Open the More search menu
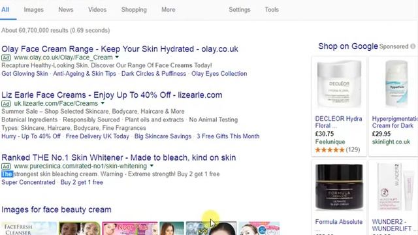 tap(169, 10)
